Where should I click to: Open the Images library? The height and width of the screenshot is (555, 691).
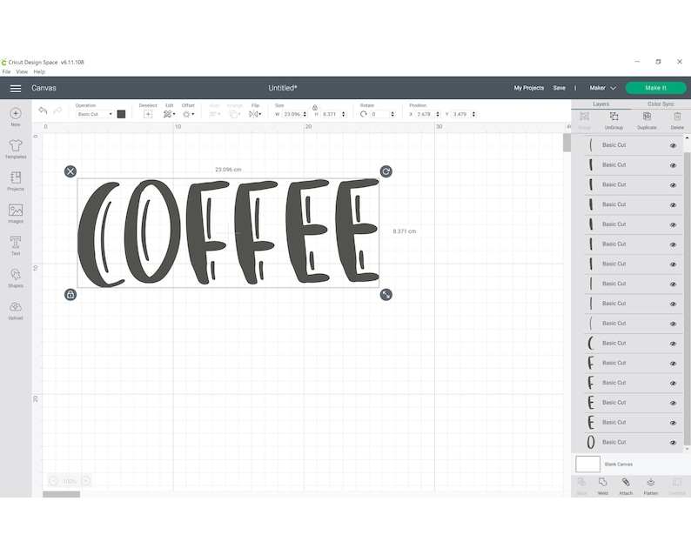pos(16,214)
